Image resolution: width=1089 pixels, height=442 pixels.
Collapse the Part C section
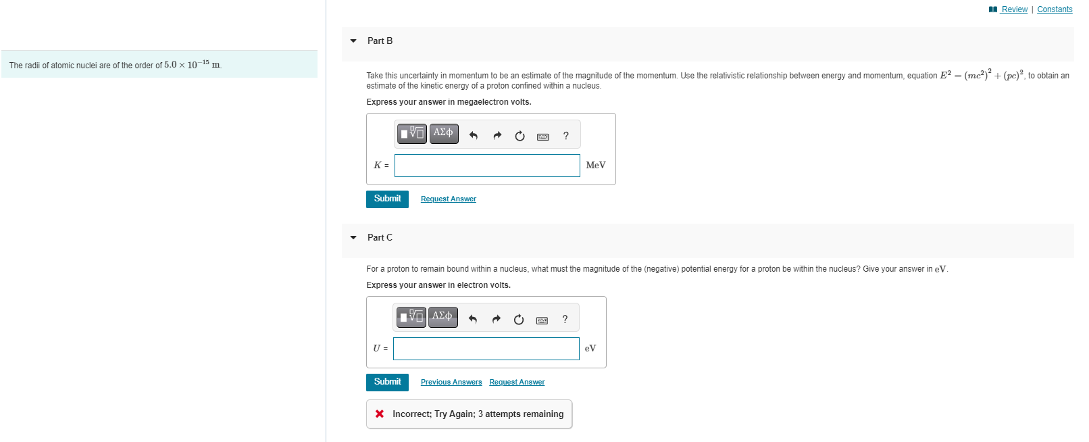click(x=353, y=237)
